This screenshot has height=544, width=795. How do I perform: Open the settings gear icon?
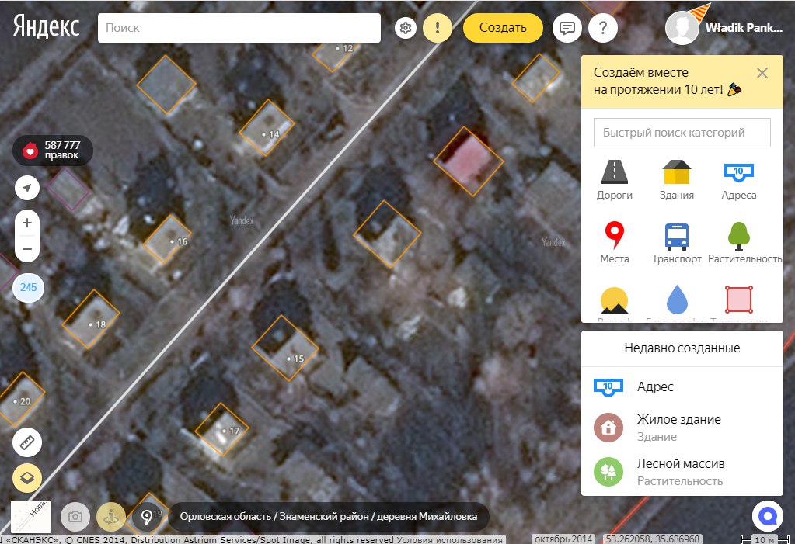pyautogui.click(x=406, y=28)
